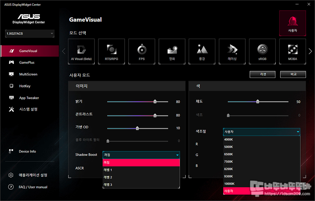Click the 이미지 panel header

(127, 86)
